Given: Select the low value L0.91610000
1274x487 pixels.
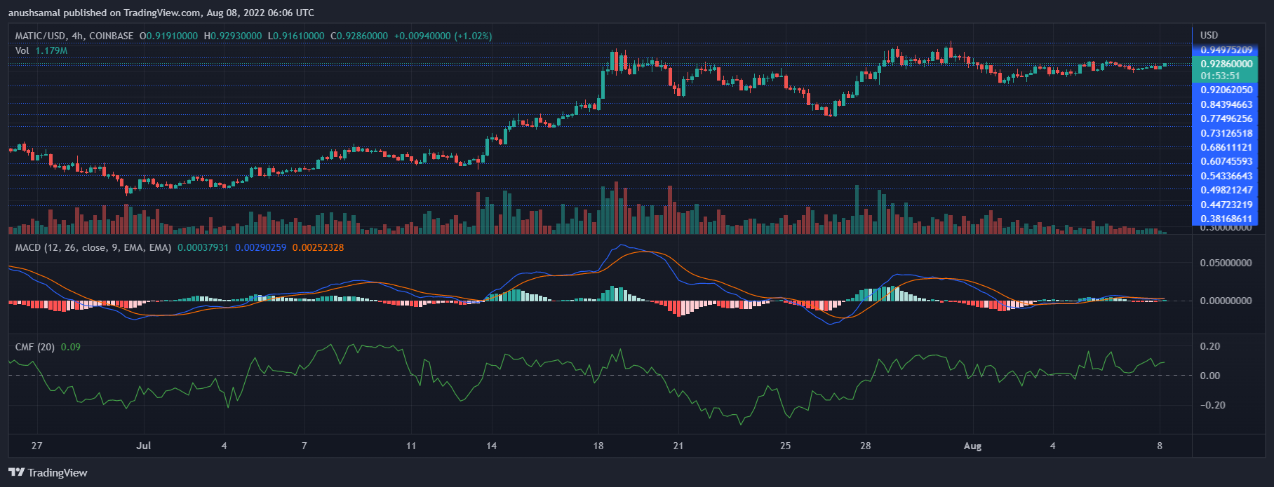Looking at the screenshot, I should 296,36.
